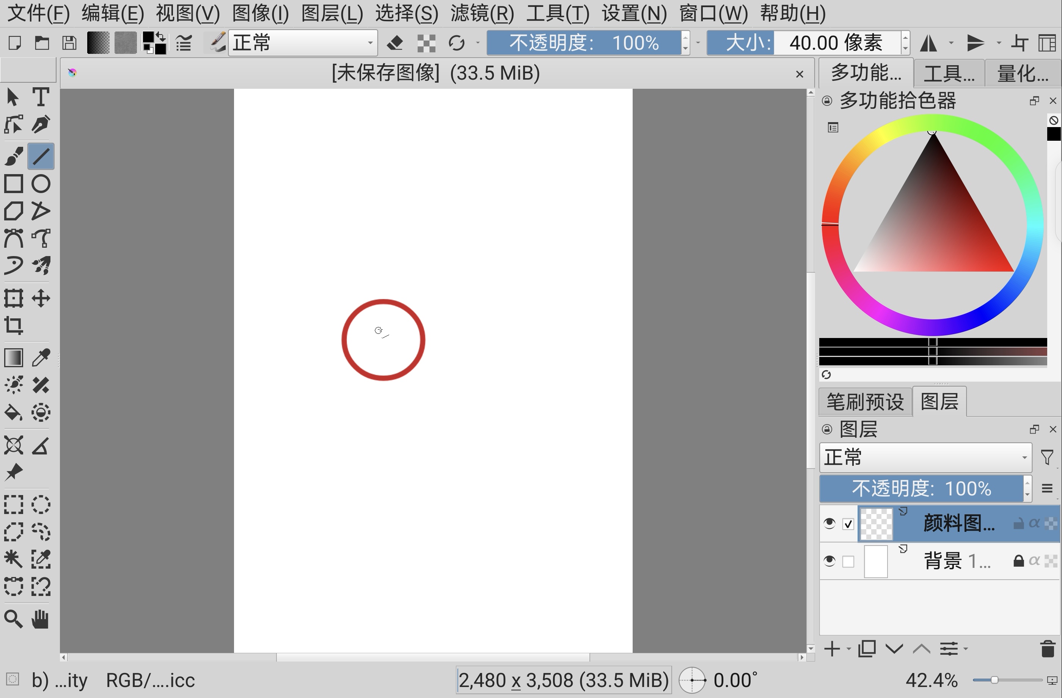Delete layer with trash icon
The width and height of the screenshot is (1062, 698).
pos(1047,649)
